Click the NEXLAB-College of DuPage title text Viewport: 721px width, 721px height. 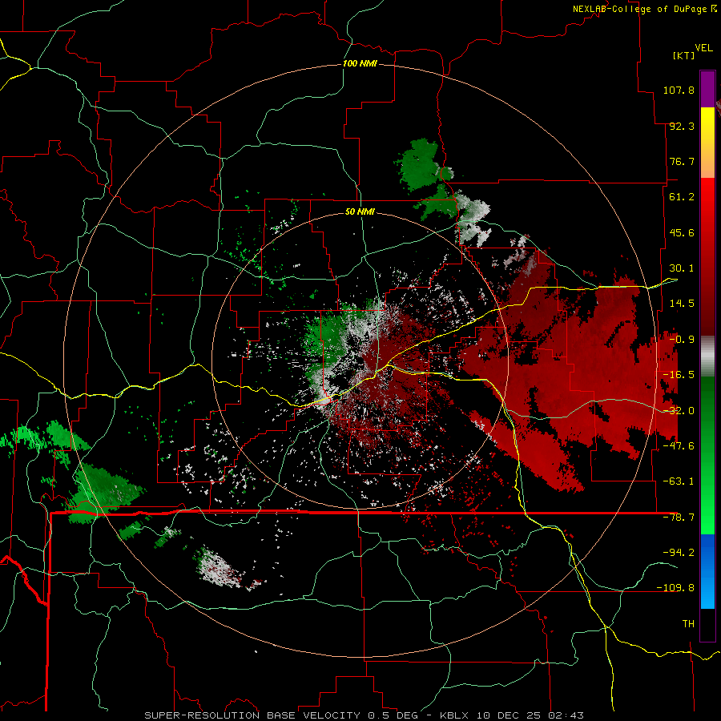click(x=639, y=9)
